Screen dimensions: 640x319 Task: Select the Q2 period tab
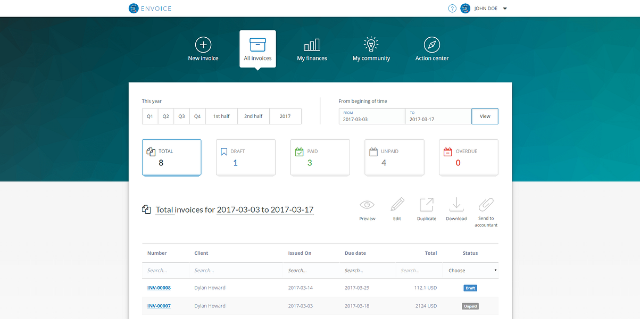(166, 116)
